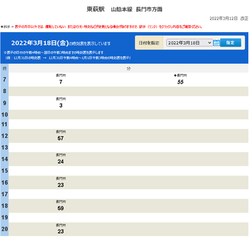Open the calendar date picker icon
The width and height of the screenshot is (250, 237).
[x=217, y=43]
